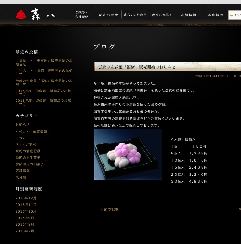Click the 月別更新履歴 heading
This screenshot has width=241, height=244.
(x=29, y=189)
